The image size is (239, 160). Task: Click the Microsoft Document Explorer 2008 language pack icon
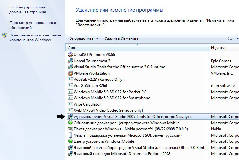71,153
